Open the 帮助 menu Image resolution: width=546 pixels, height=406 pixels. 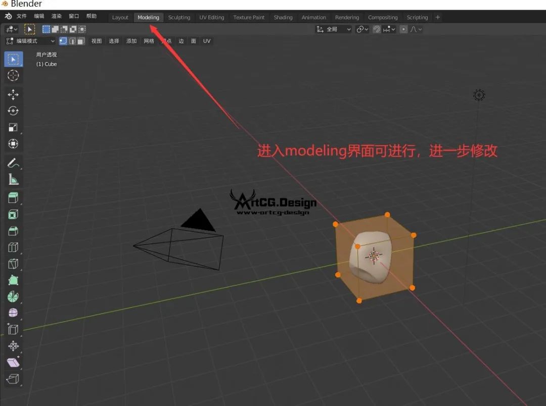[91, 16]
